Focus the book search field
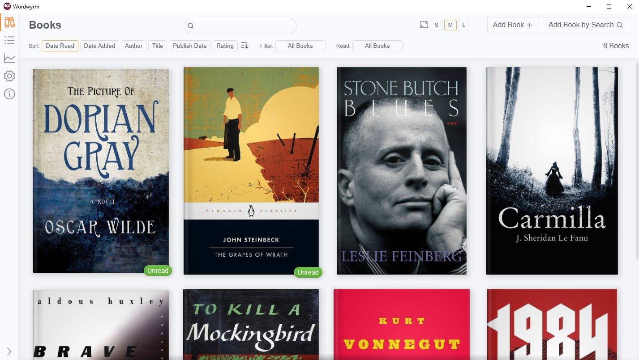The image size is (639, 360). click(x=240, y=26)
